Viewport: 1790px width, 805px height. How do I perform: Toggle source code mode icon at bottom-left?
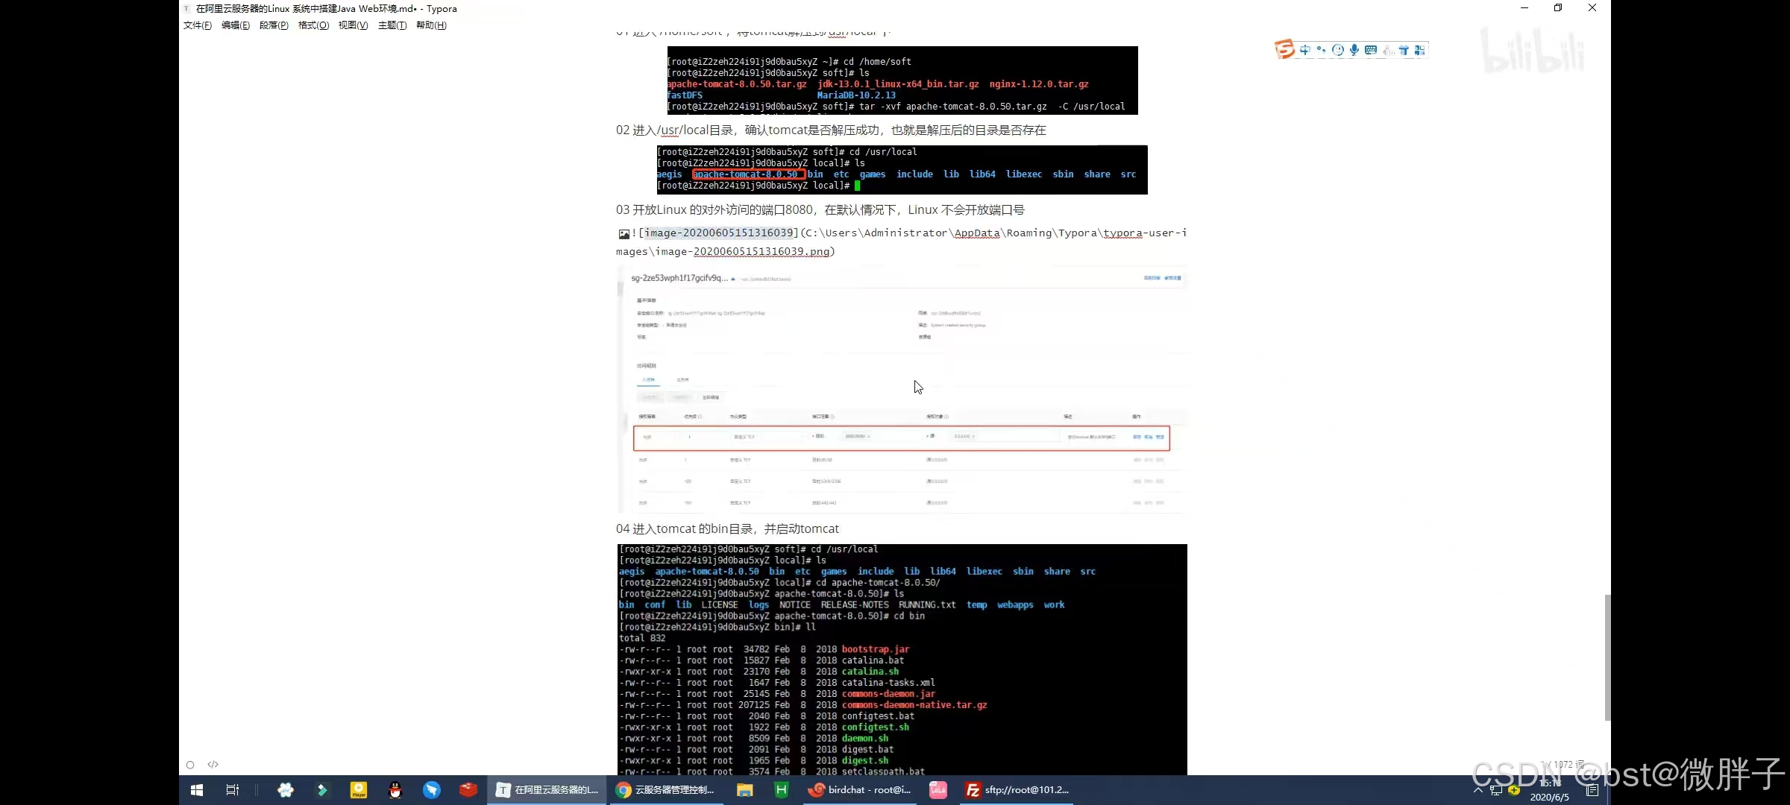[x=213, y=764]
